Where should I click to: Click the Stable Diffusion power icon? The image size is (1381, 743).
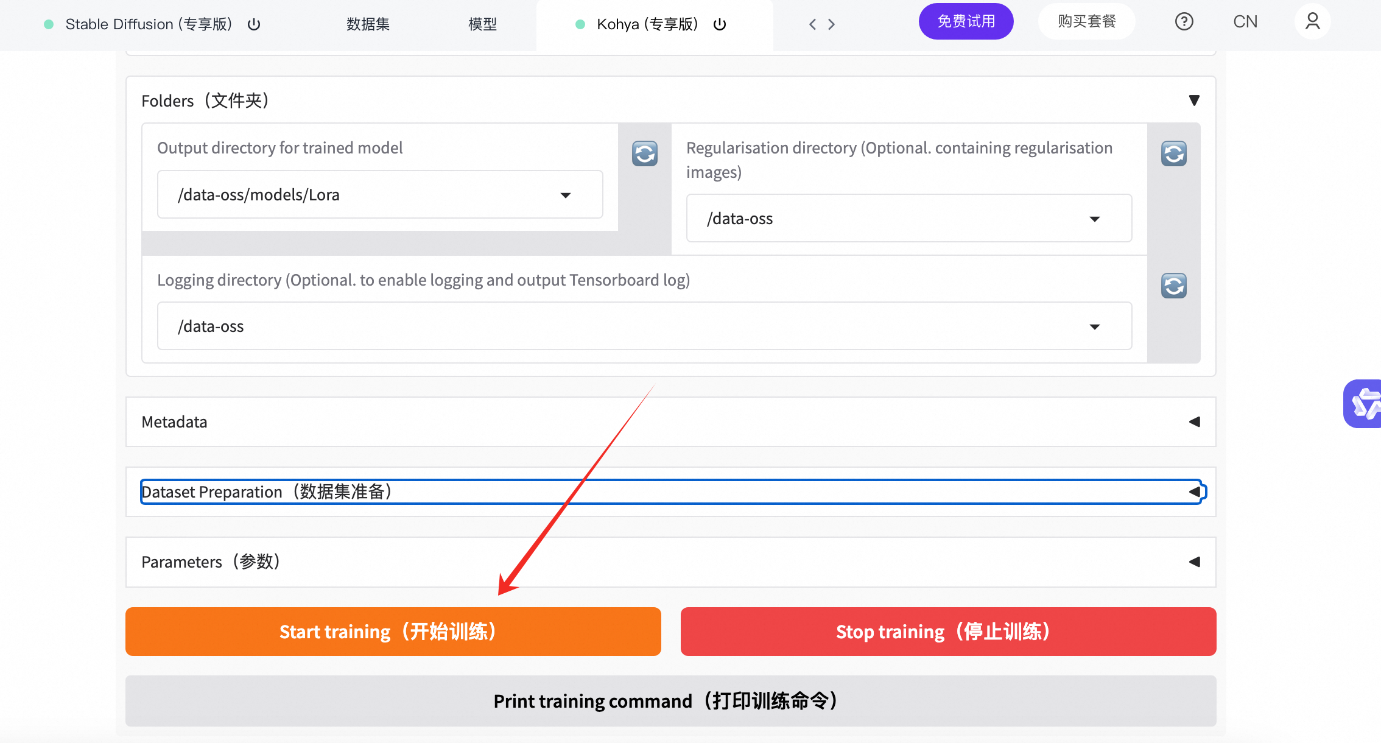click(x=254, y=24)
